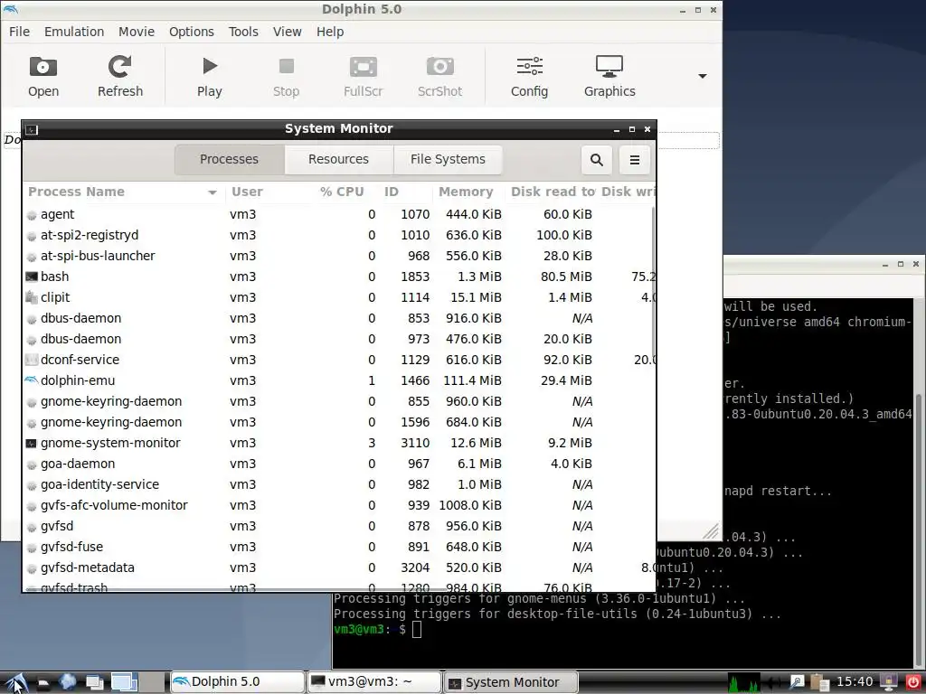Click the gnome-system-monitor process icon

pos(32,443)
